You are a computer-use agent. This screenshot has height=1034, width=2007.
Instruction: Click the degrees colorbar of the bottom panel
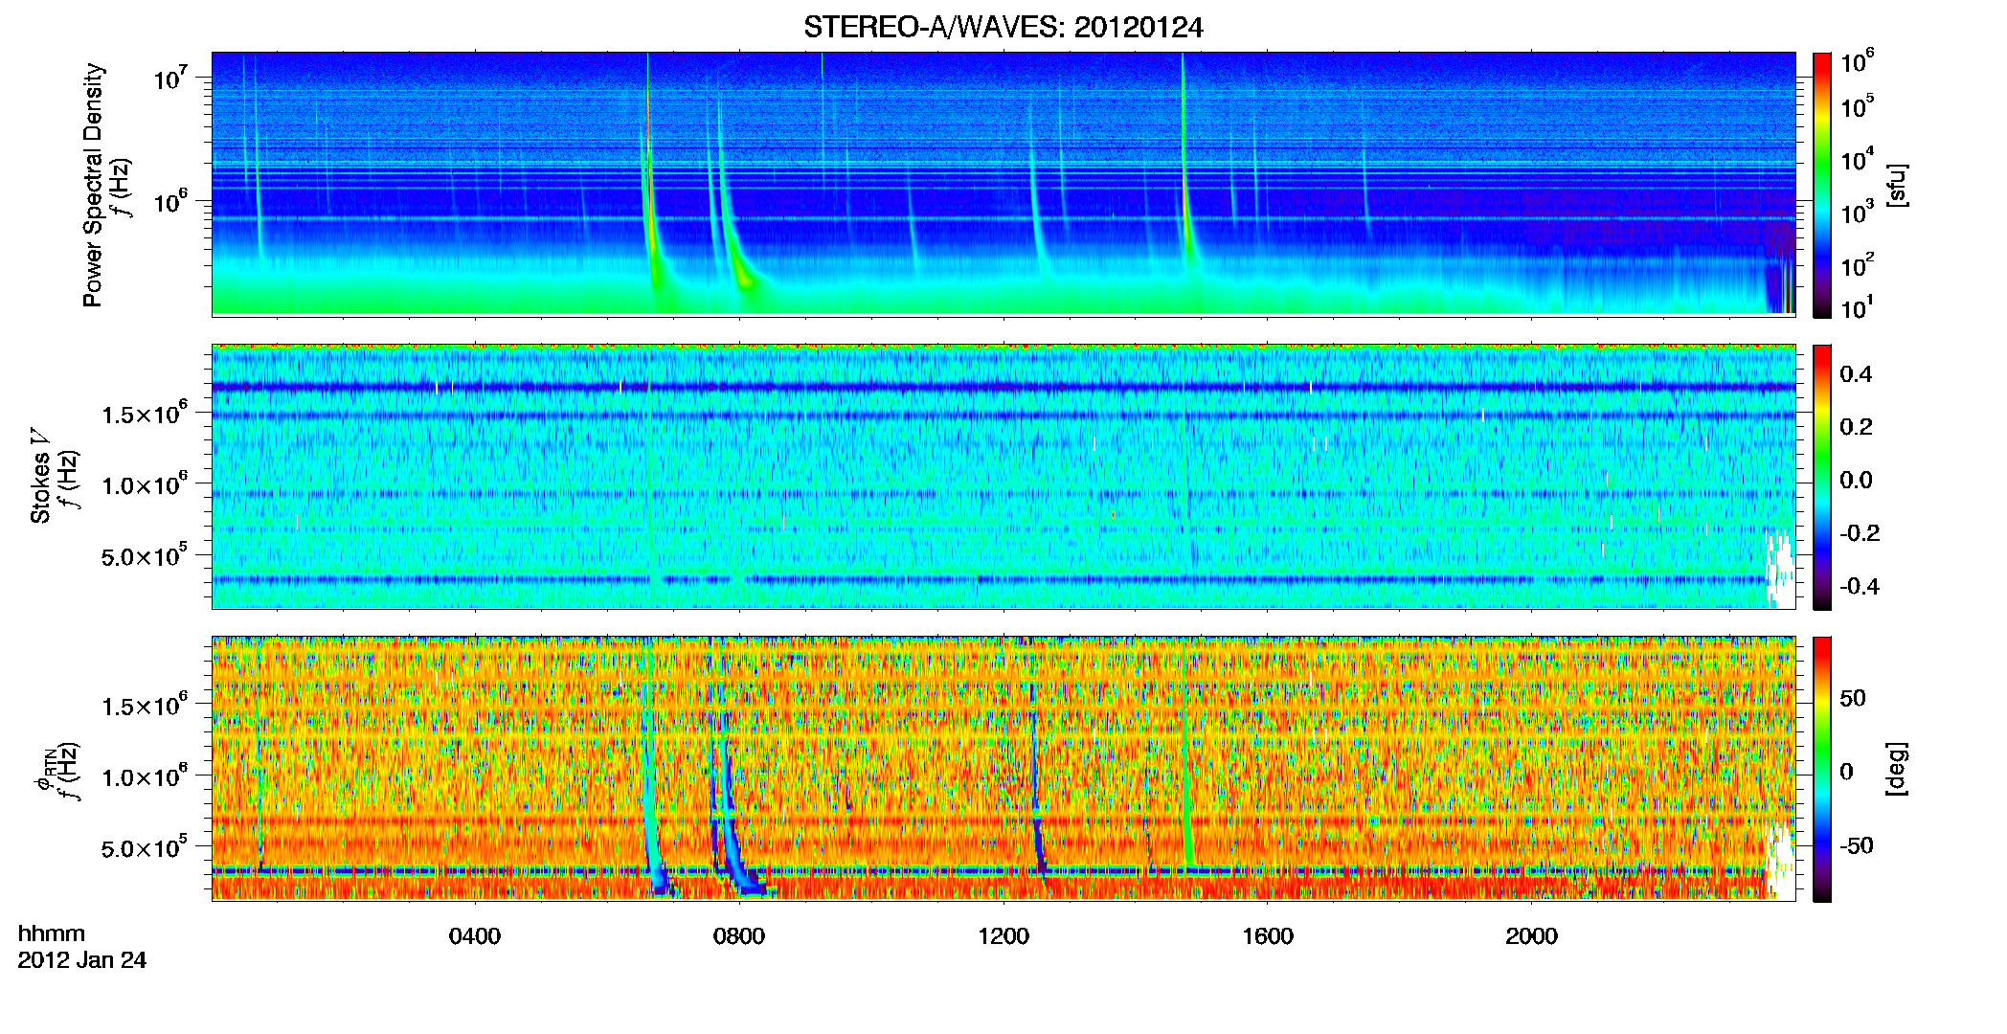click(x=1822, y=769)
